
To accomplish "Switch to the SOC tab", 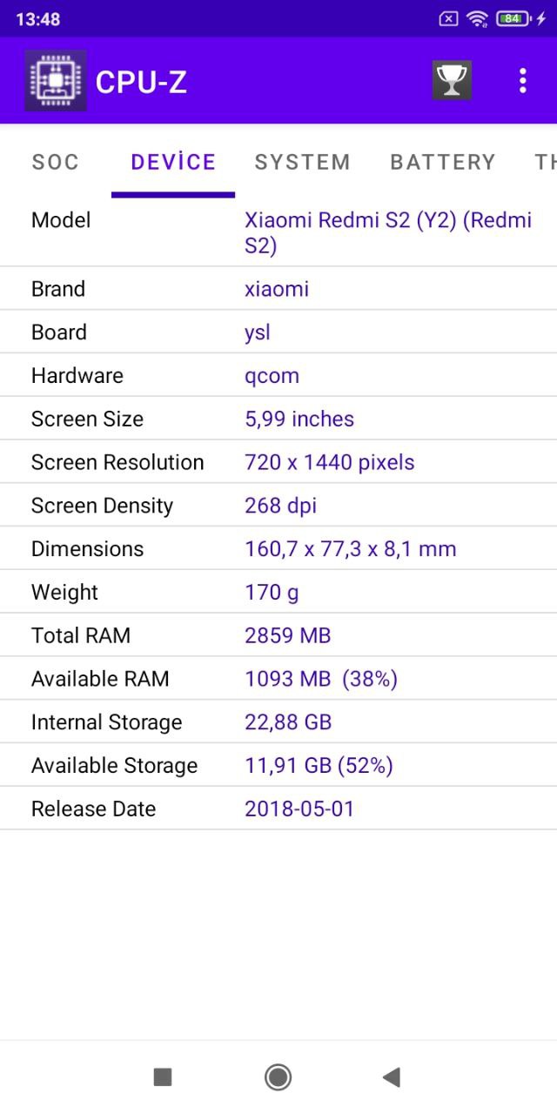I will pyautogui.click(x=56, y=162).
